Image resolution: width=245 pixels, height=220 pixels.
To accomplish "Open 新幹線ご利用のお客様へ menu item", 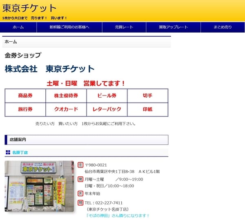I will (69, 27).
